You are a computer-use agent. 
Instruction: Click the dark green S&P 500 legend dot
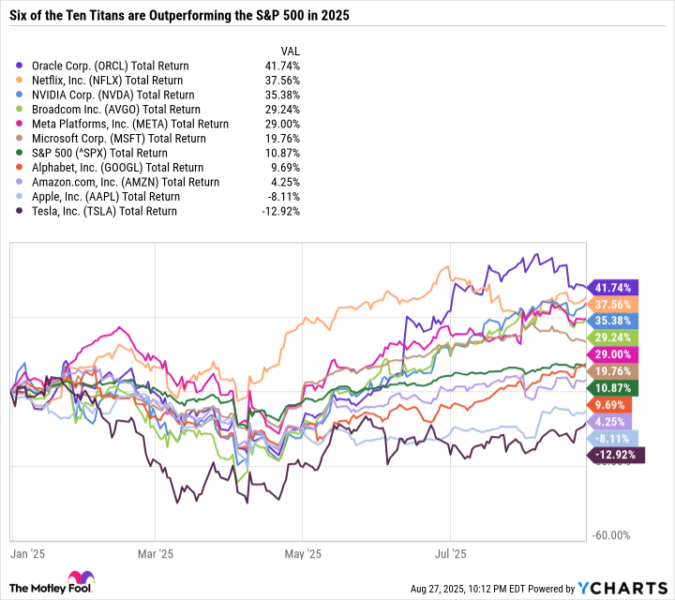tap(22, 153)
